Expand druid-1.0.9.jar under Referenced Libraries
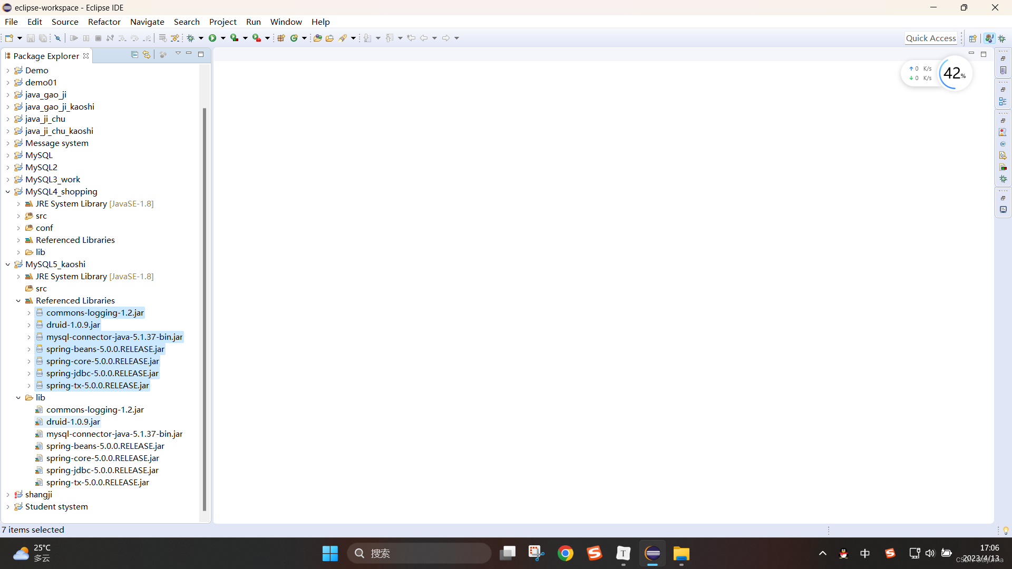Screen dimensions: 1012x569 (x=29, y=325)
